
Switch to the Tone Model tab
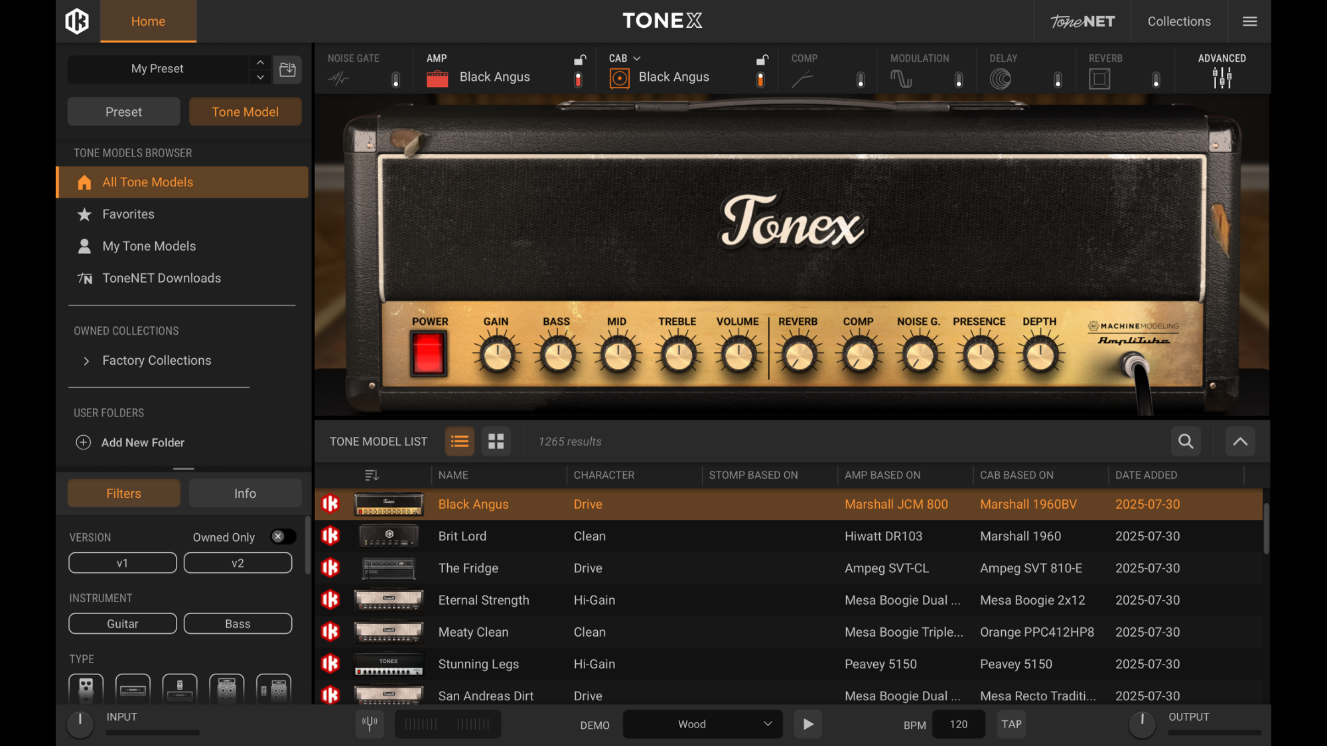(x=245, y=111)
